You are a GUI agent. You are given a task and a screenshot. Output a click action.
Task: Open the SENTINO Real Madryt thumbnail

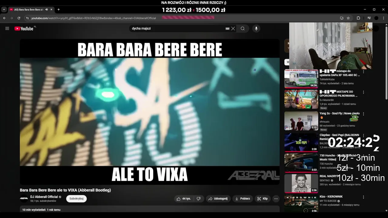301,183
